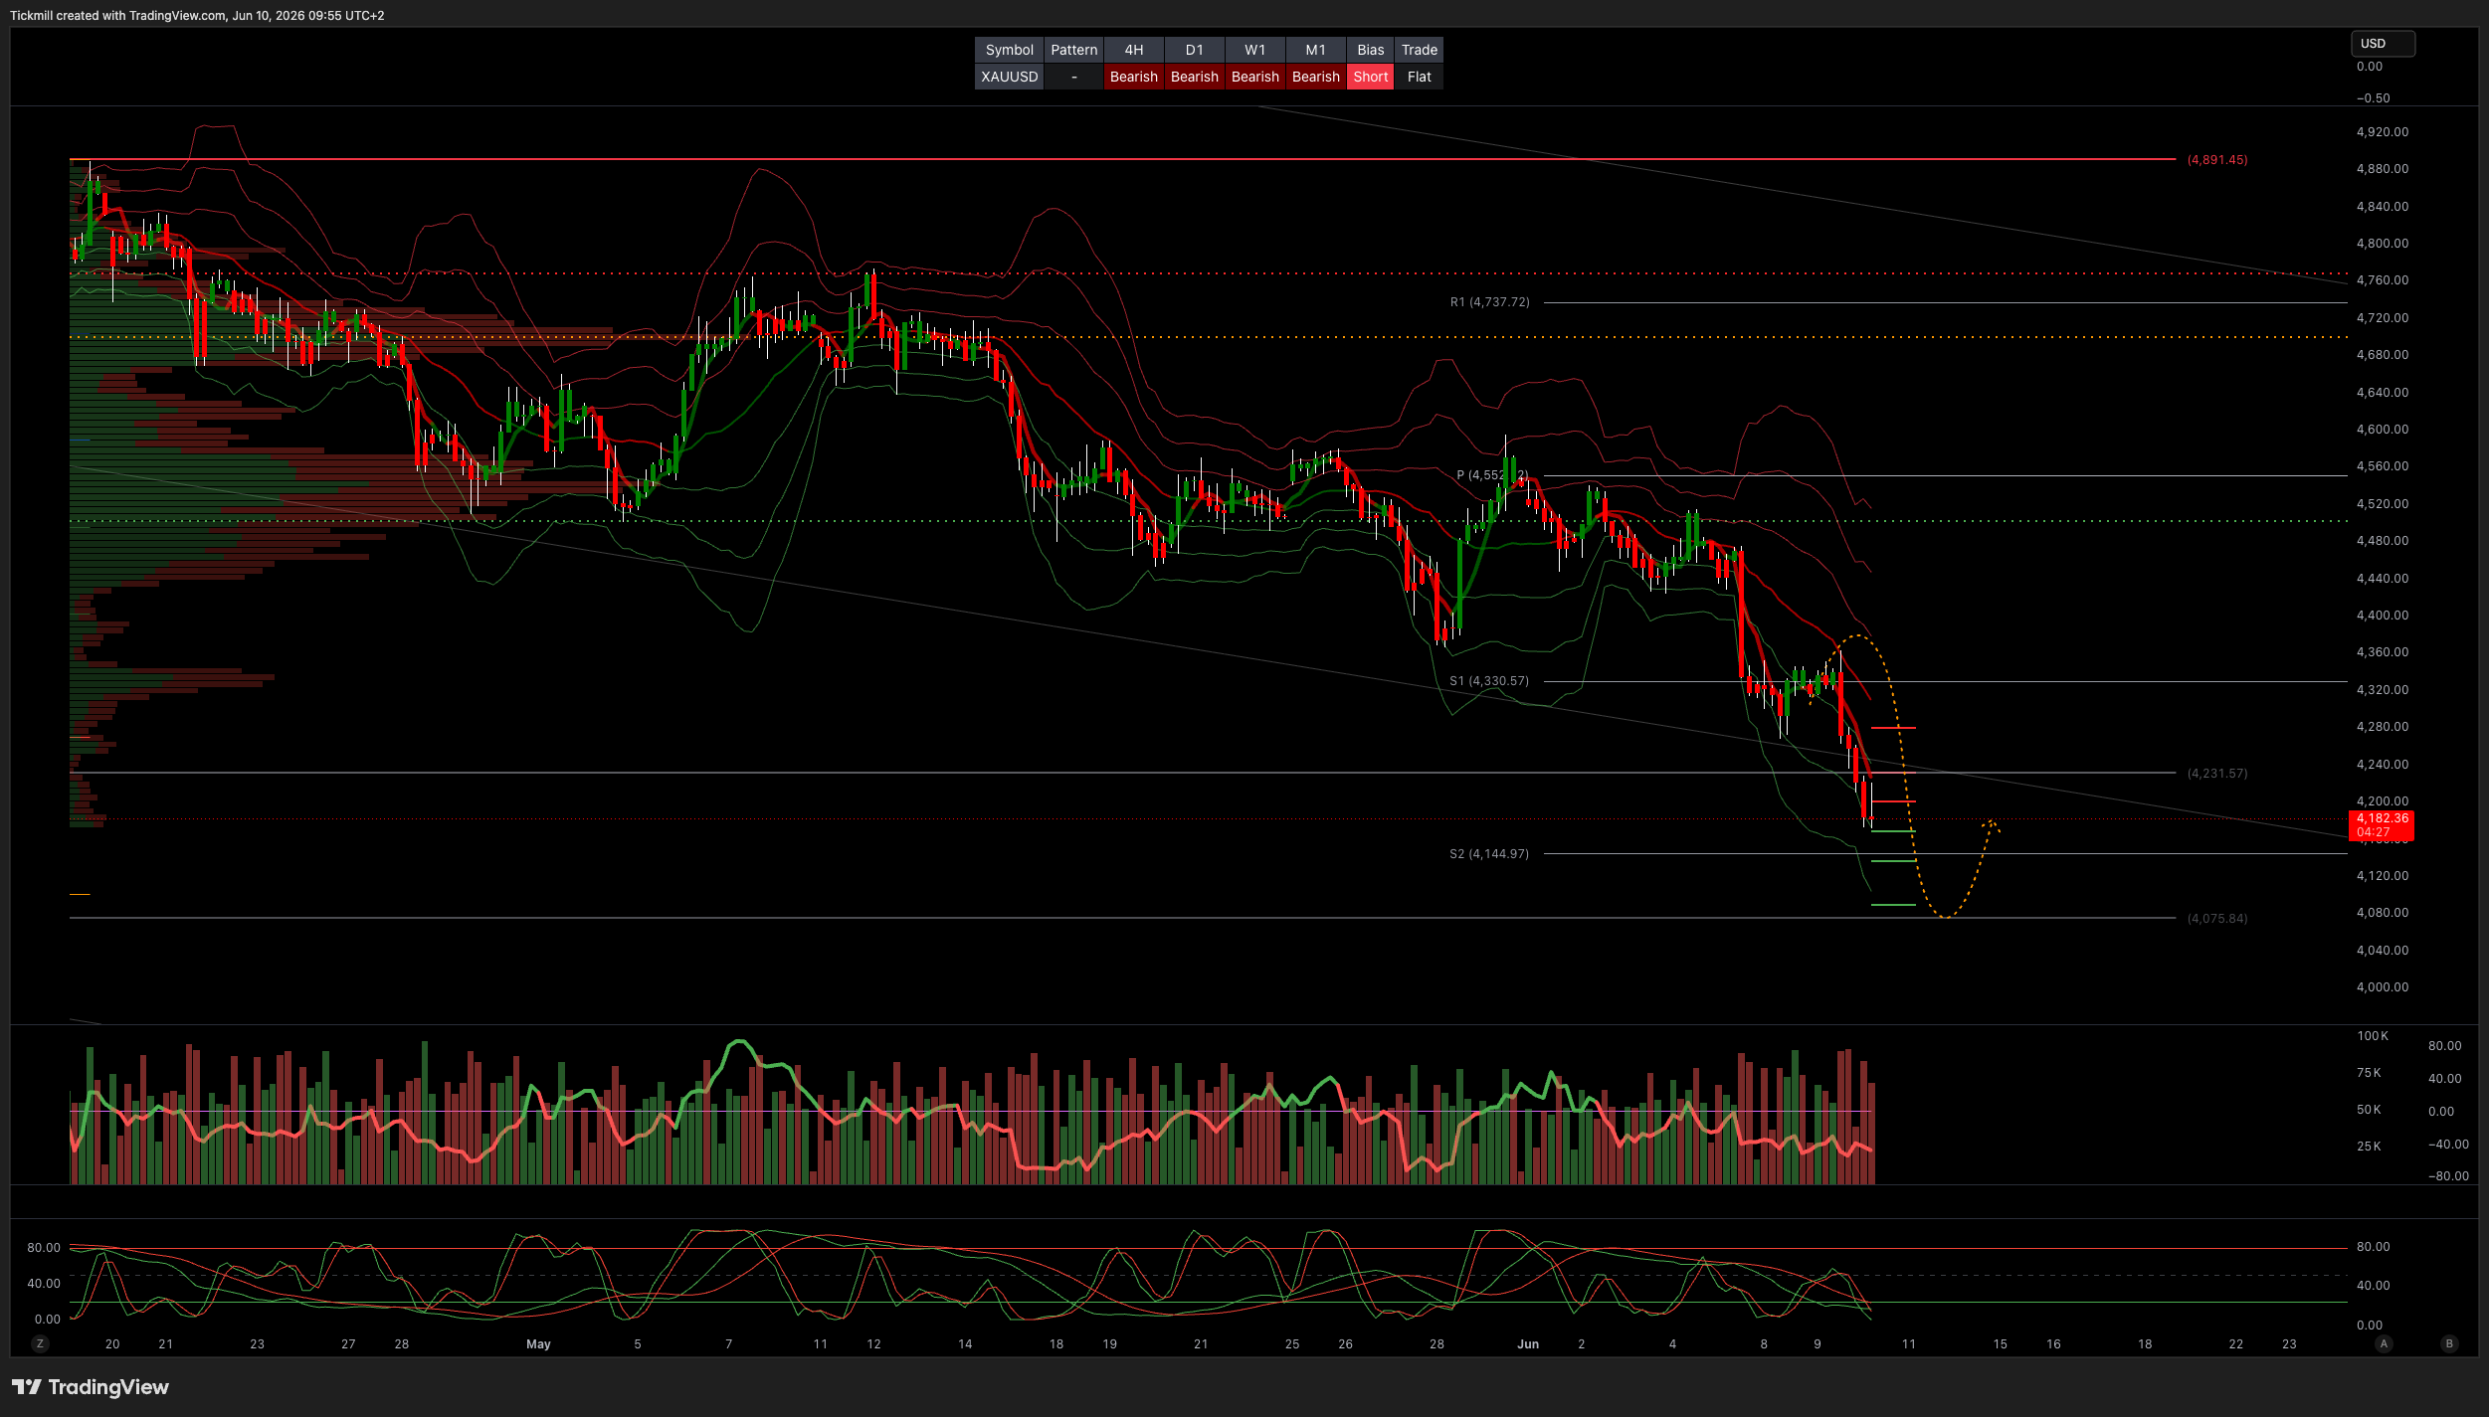Click the W1 column header
Image resolution: width=2489 pixels, height=1417 pixels.
[x=1254, y=50]
